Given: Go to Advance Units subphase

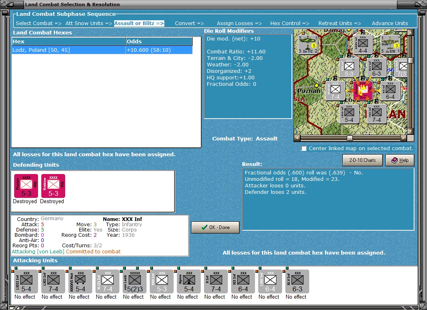Looking at the screenshot, I should click(390, 23).
